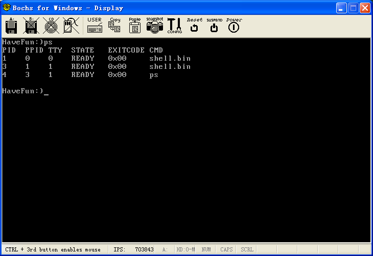The height and width of the screenshot is (256, 373).
Task: Click the Reset button in the toolbar
Action: 195,25
